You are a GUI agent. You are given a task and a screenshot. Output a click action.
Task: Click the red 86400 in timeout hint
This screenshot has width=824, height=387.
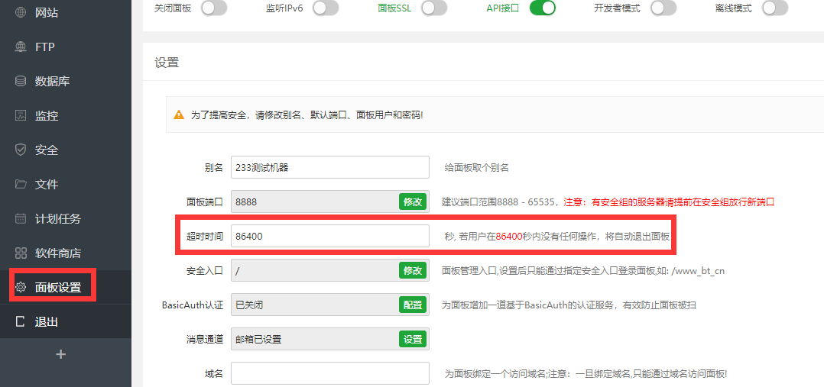tap(509, 237)
